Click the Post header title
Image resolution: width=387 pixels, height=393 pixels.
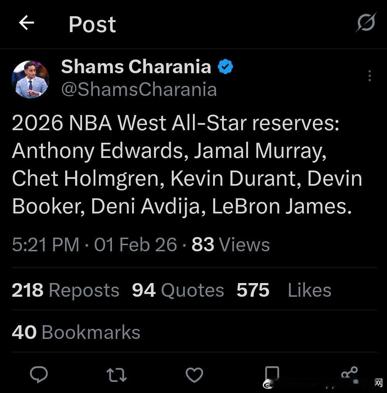[x=92, y=24]
